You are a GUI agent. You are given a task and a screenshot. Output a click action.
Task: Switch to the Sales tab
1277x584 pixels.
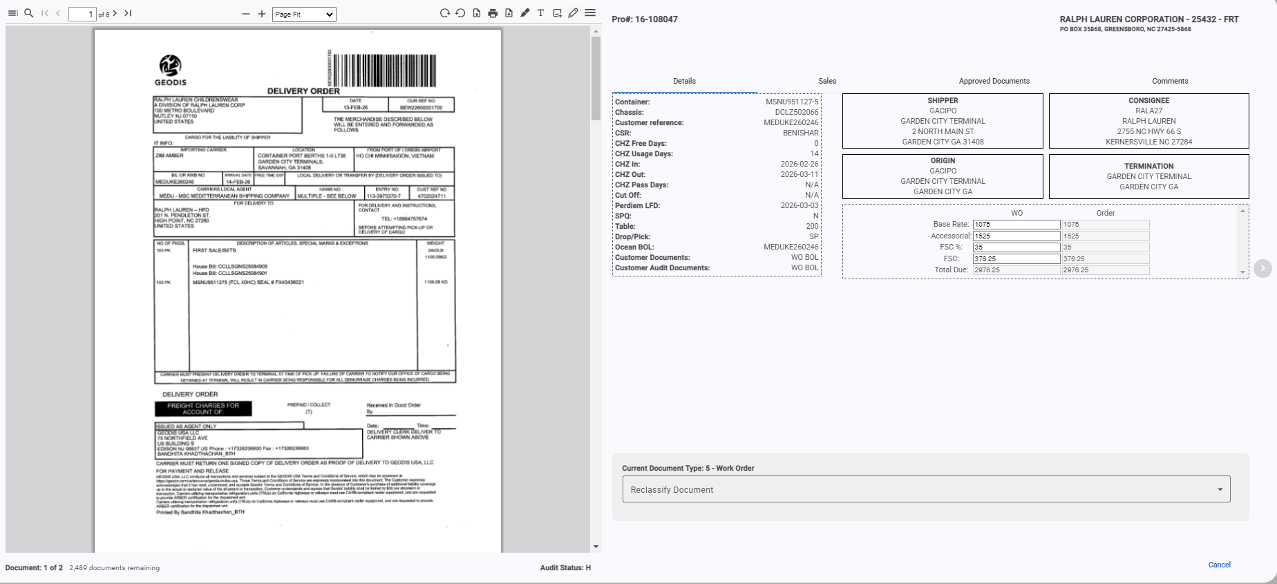pos(827,81)
